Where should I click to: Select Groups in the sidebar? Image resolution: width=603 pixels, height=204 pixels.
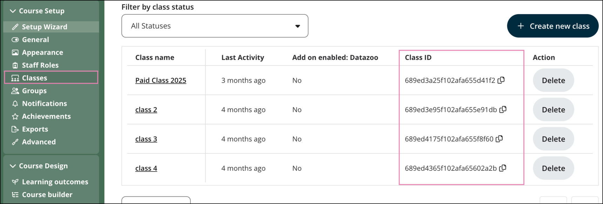pyautogui.click(x=34, y=91)
